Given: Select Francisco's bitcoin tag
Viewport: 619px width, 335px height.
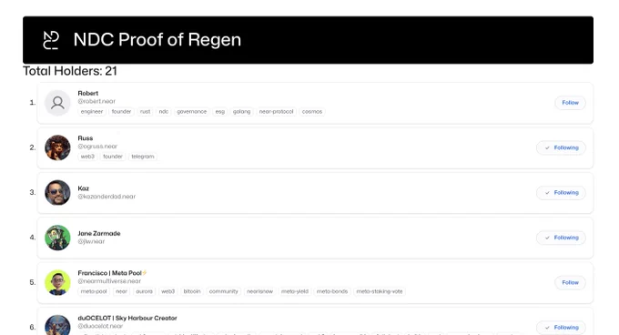Looking at the screenshot, I should [192, 291].
